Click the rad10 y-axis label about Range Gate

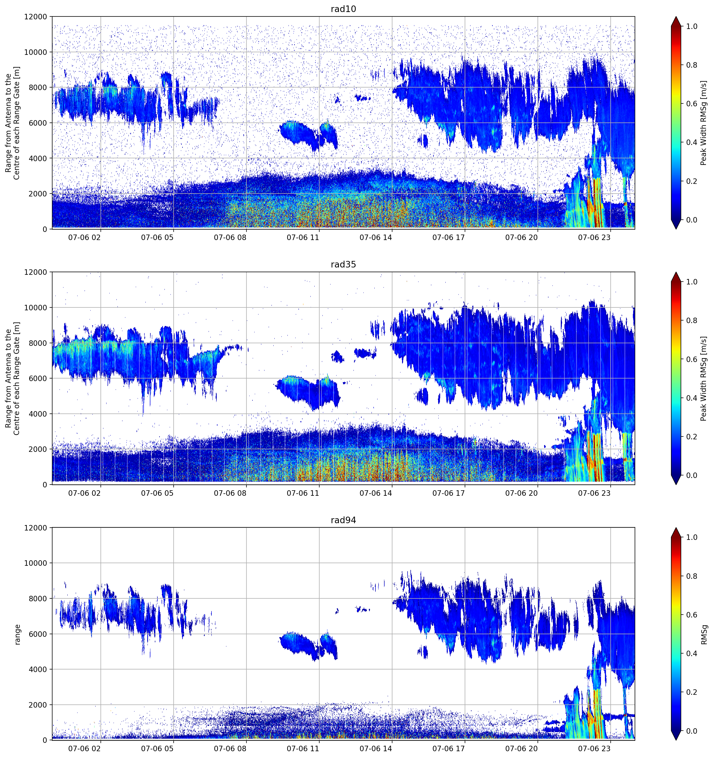(13, 123)
